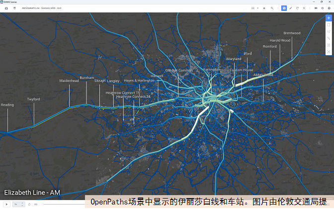This screenshot has width=334, height=209.
Task: Click the EMME Scenes window title icon
Action: coord(2,2)
